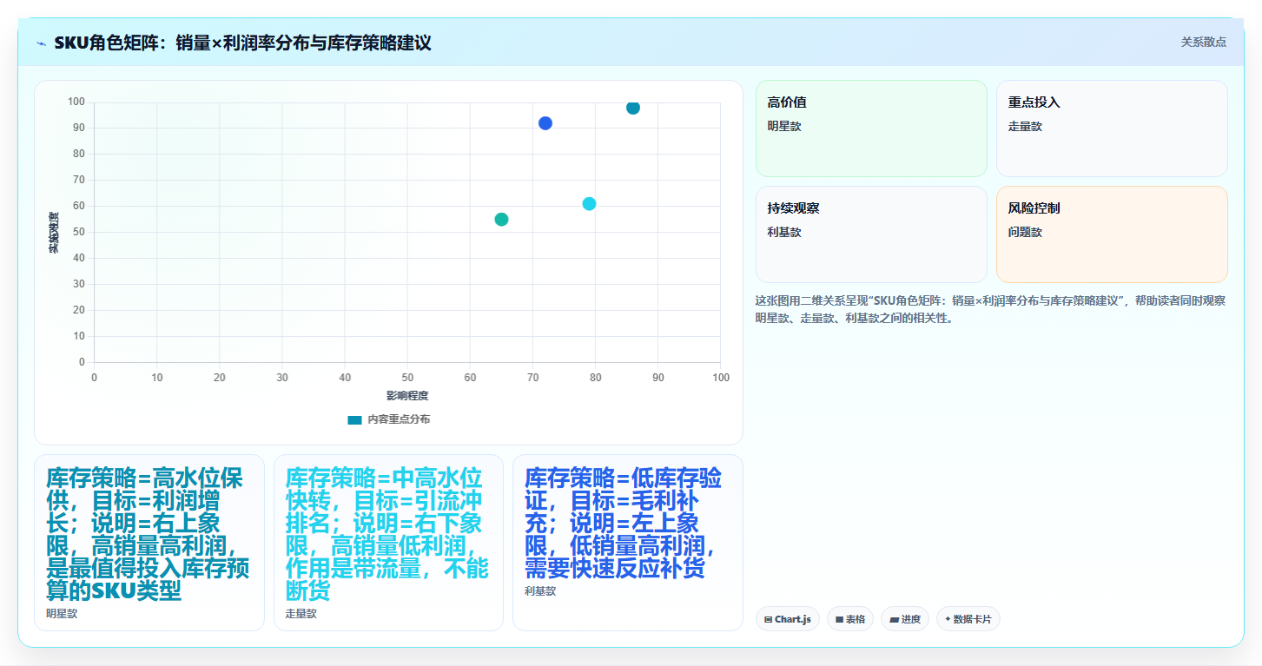Screen dimensions: 1262x666
Task: Click the 中高水位快转 strategy card for 走量款
Action: pos(388,543)
